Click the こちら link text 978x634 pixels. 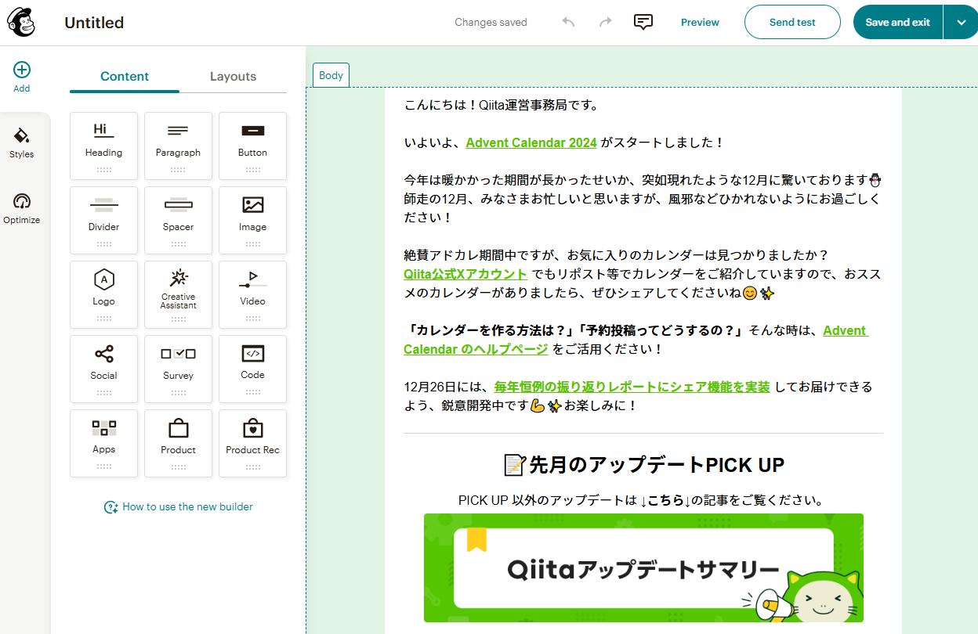point(665,499)
